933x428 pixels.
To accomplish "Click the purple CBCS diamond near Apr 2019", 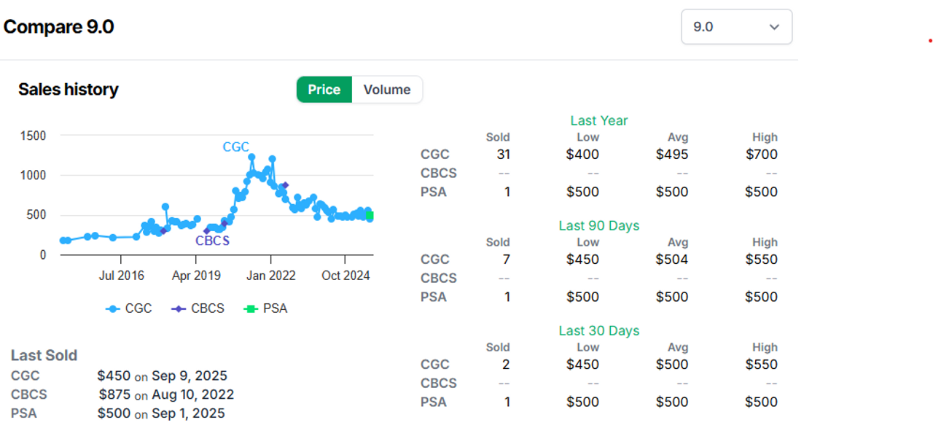I will (206, 230).
